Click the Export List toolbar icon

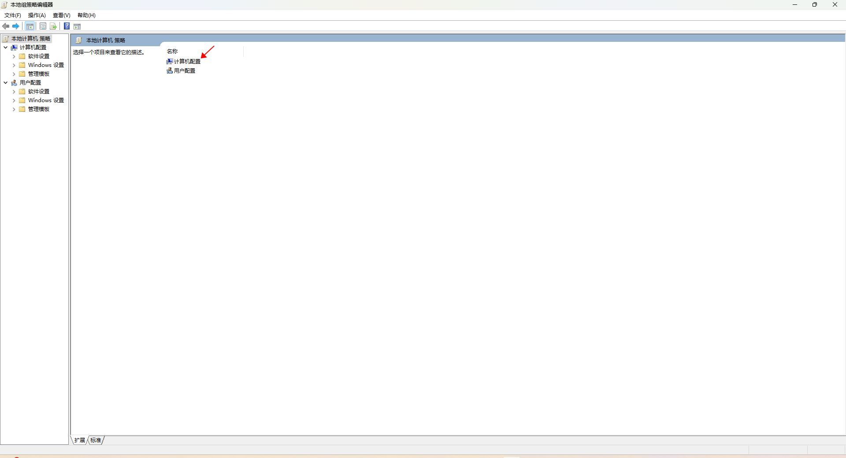pyautogui.click(x=53, y=26)
